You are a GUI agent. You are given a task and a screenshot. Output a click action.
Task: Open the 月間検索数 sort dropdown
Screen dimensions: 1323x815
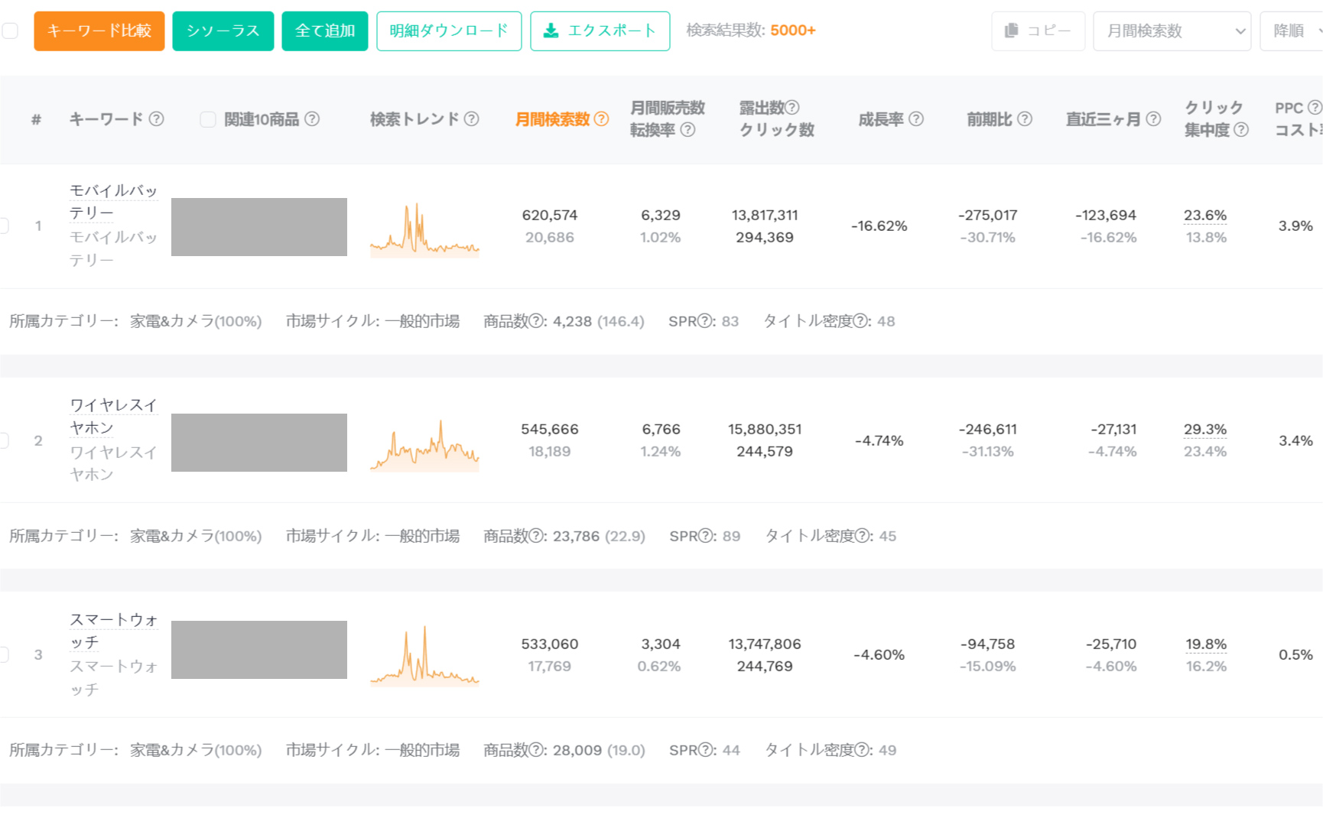(1171, 31)
